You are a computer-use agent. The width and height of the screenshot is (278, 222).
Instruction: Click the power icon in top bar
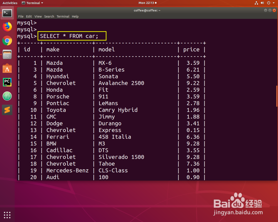coord(269,3)
